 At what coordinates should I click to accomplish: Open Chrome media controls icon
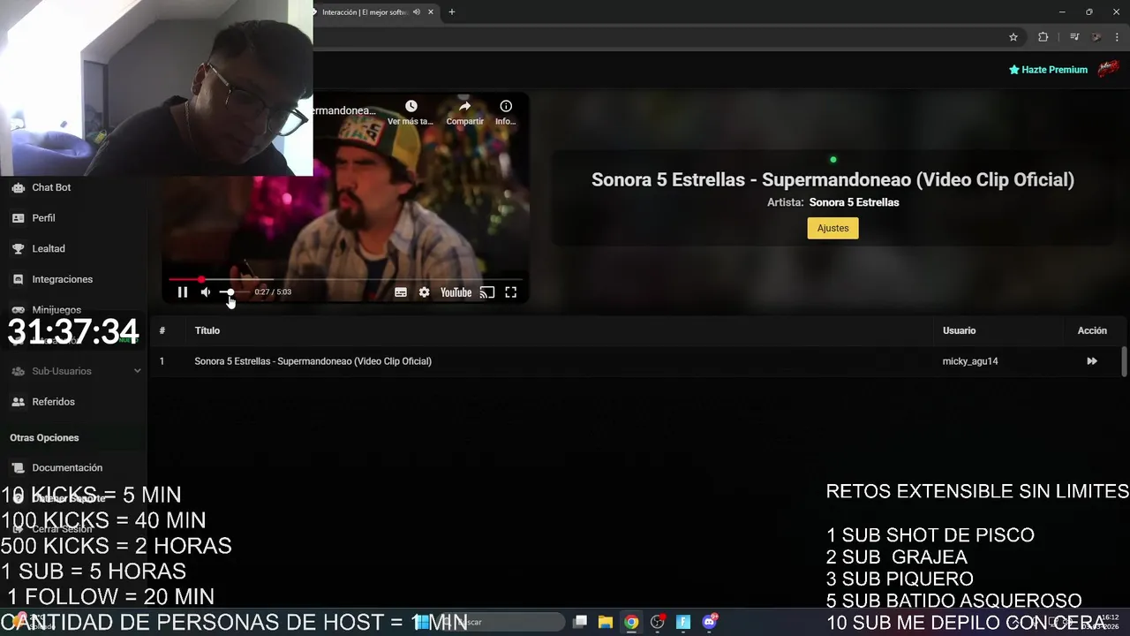[1074, 37]
